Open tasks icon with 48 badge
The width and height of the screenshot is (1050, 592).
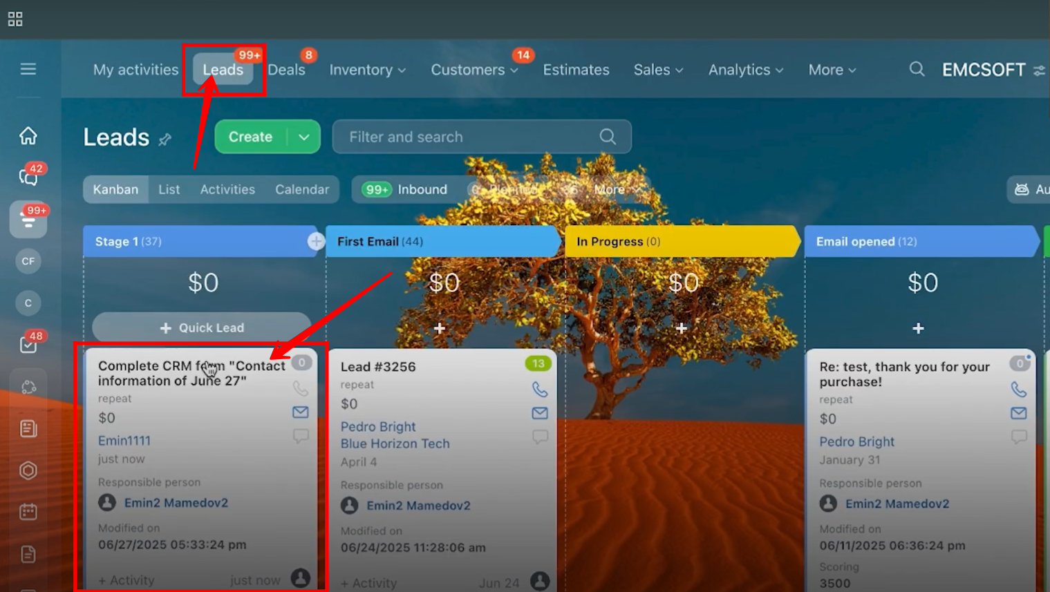[x=28, y=345]
